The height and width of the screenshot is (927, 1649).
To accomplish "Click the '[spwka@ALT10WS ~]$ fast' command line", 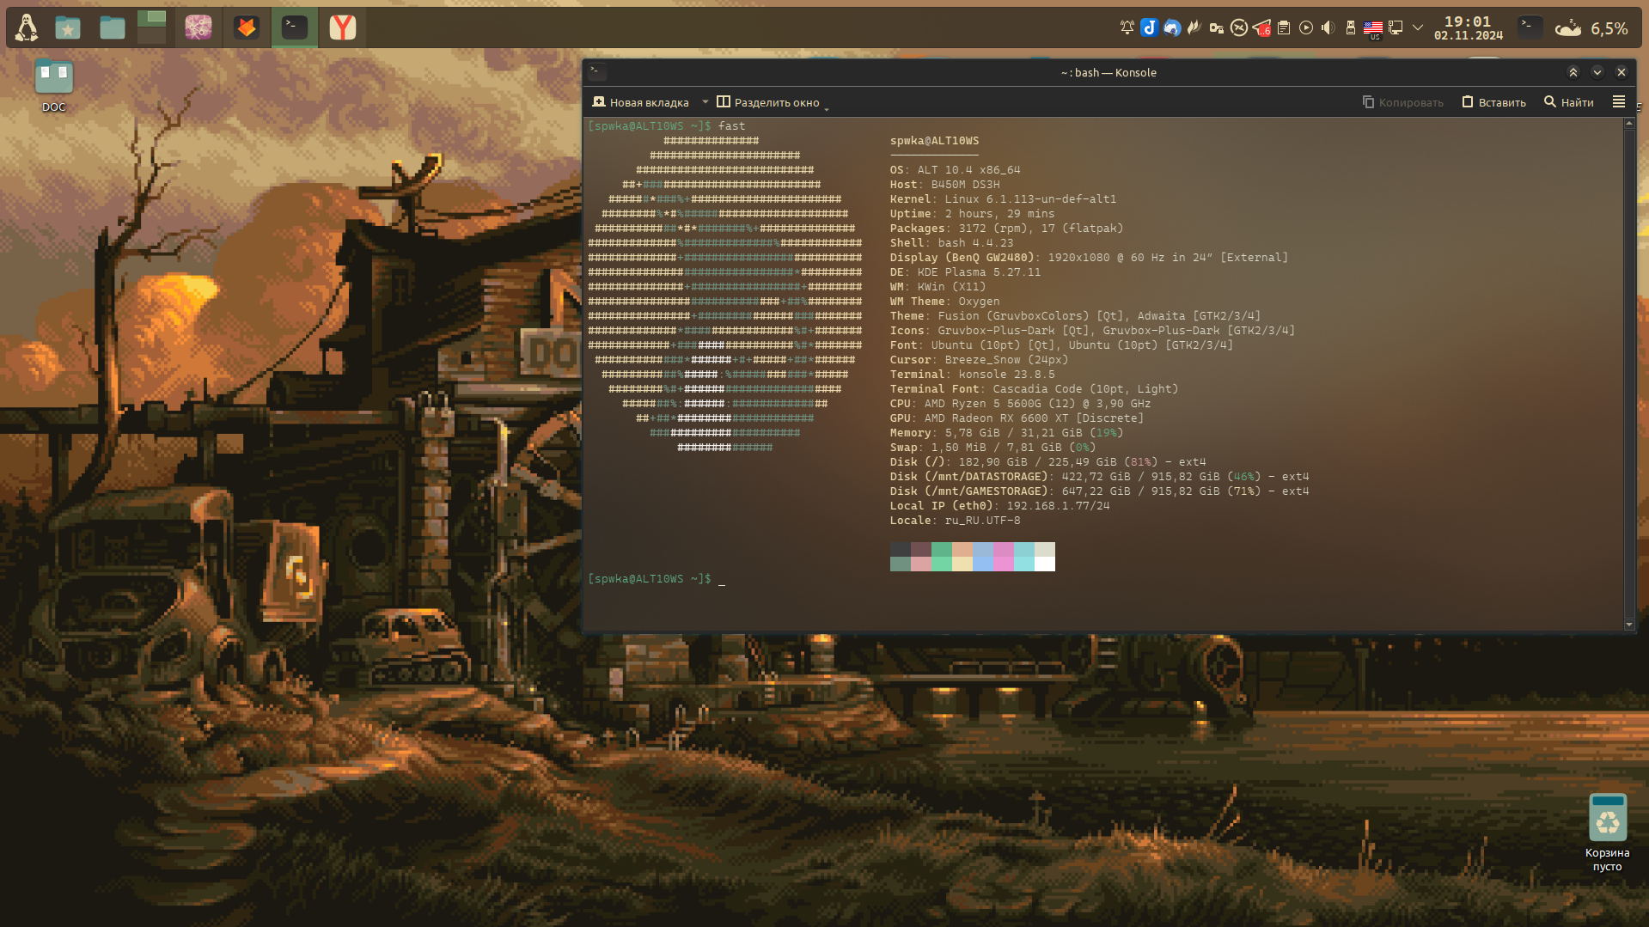I will 666,126.
